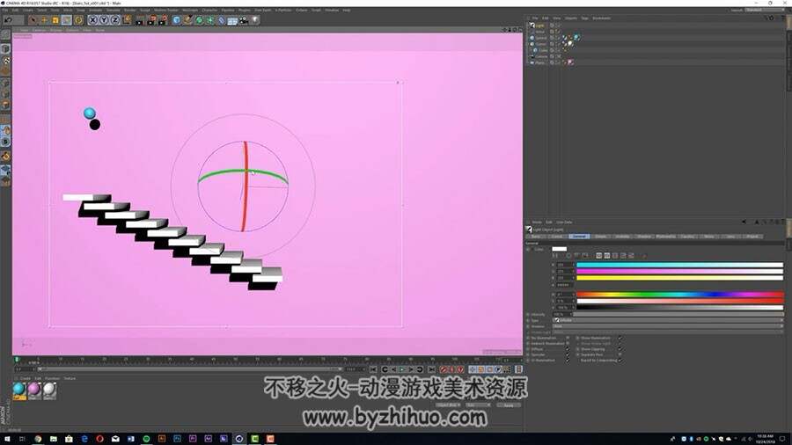The width and height of the screenshot is (792, 445).
Task: Click Render to Picture Viewer icon
Action: 151,20
